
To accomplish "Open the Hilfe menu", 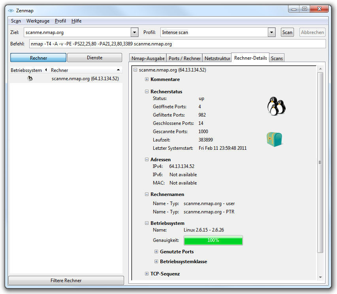I will point(76,21).
